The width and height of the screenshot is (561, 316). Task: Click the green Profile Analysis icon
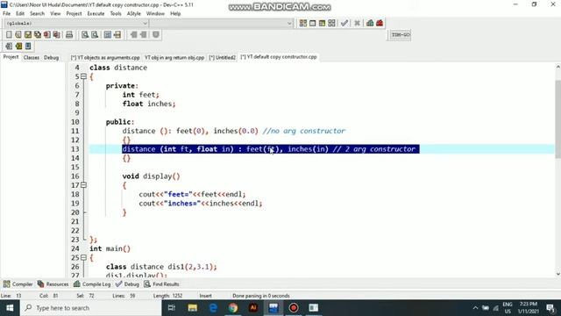click(x=370, y=24)
